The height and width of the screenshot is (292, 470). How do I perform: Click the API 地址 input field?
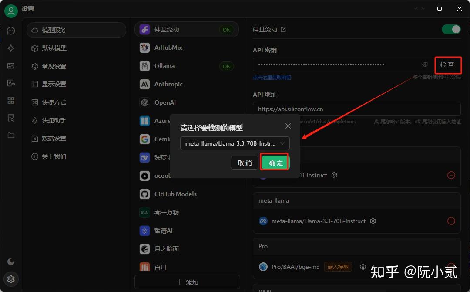click(x=357, y=109)
